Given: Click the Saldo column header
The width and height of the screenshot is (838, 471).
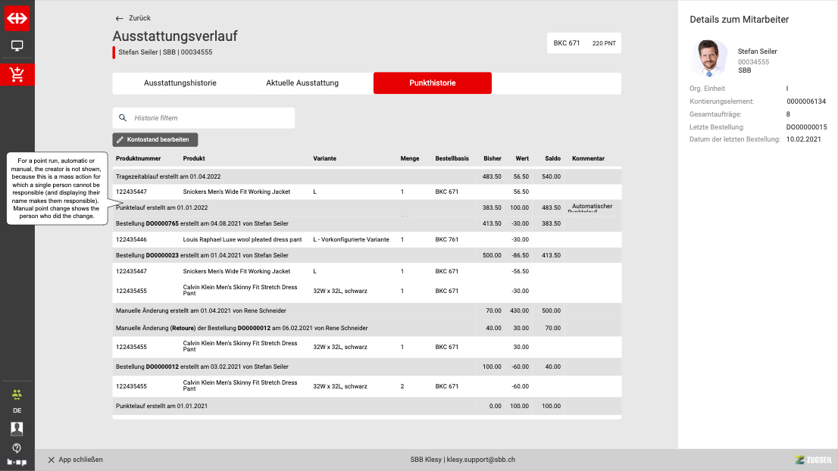Looking at the screenshot, I should 552,158.
